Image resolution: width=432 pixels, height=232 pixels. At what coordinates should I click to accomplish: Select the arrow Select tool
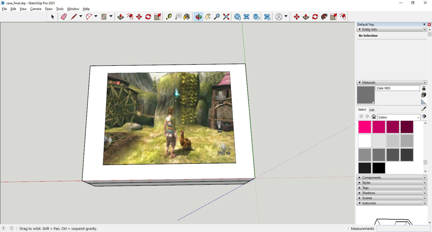point(53,17)
